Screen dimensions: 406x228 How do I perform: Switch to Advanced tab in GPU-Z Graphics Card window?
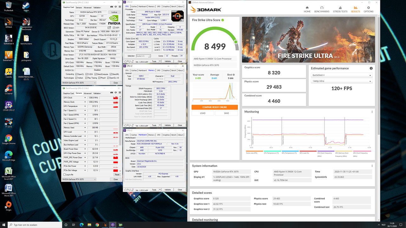(88, 7)
